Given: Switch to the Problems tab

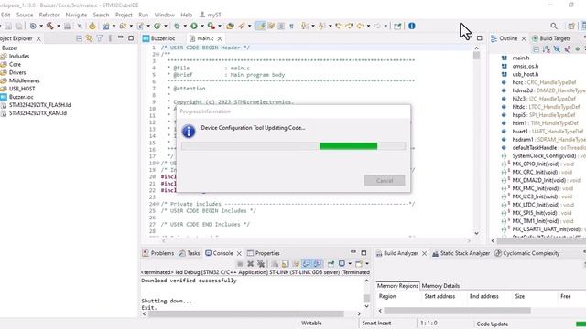Looking at the screenshot, I should pos(158,253).
